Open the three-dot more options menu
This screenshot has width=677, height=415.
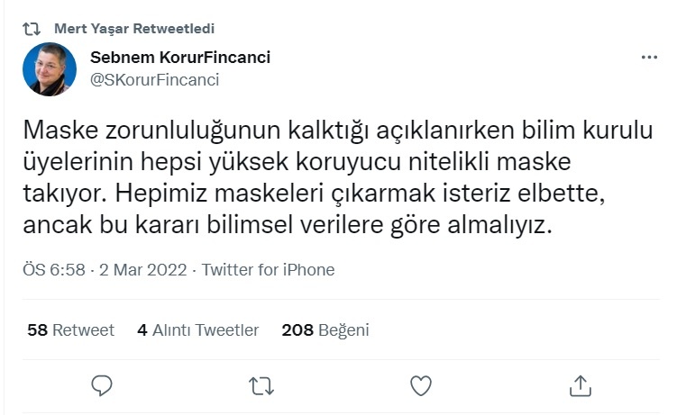[649, 58]
